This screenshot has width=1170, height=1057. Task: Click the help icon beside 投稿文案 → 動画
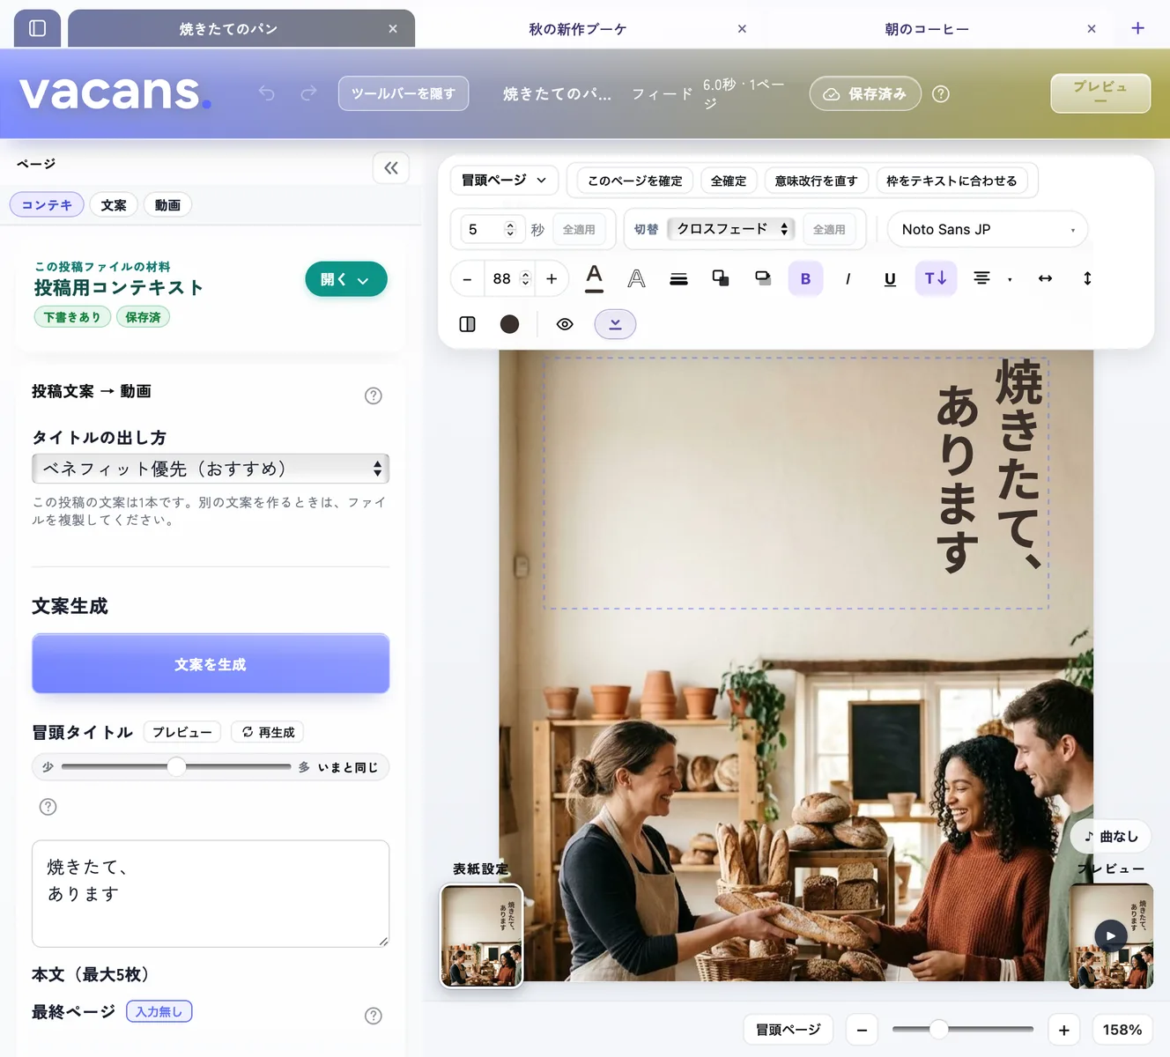pyautogui.click(x=374, y=395)
